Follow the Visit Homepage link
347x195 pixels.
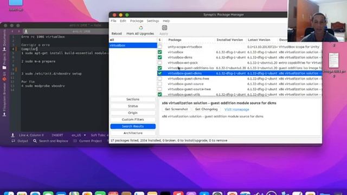point(237,109)
